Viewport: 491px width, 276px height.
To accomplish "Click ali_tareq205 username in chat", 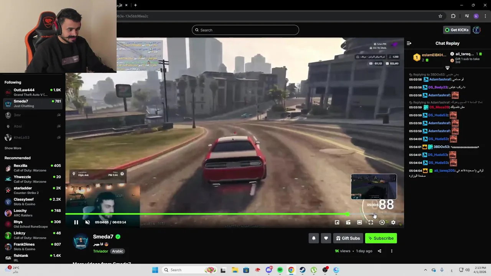I will click(444, 171).
